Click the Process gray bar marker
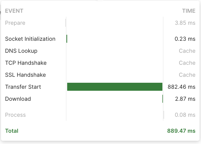Image resolution: width=201 pixels, height=144 pixels. click(164, 115)
